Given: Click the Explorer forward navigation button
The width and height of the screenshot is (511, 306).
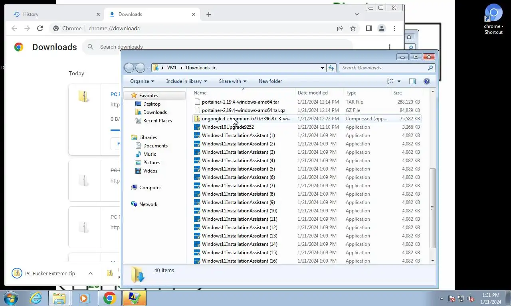Looking at the screenshot, I should tap(140, 68).
